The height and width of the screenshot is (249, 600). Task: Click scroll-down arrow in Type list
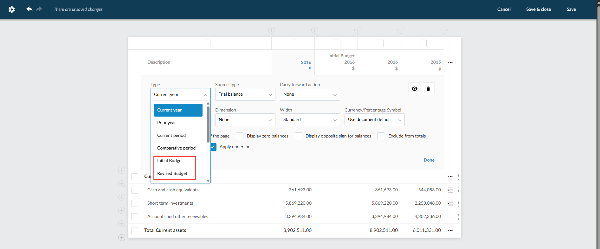(208, 181)
